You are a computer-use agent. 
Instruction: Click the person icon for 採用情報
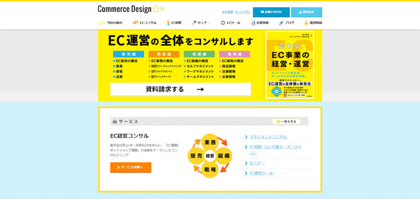coord(306,23)
